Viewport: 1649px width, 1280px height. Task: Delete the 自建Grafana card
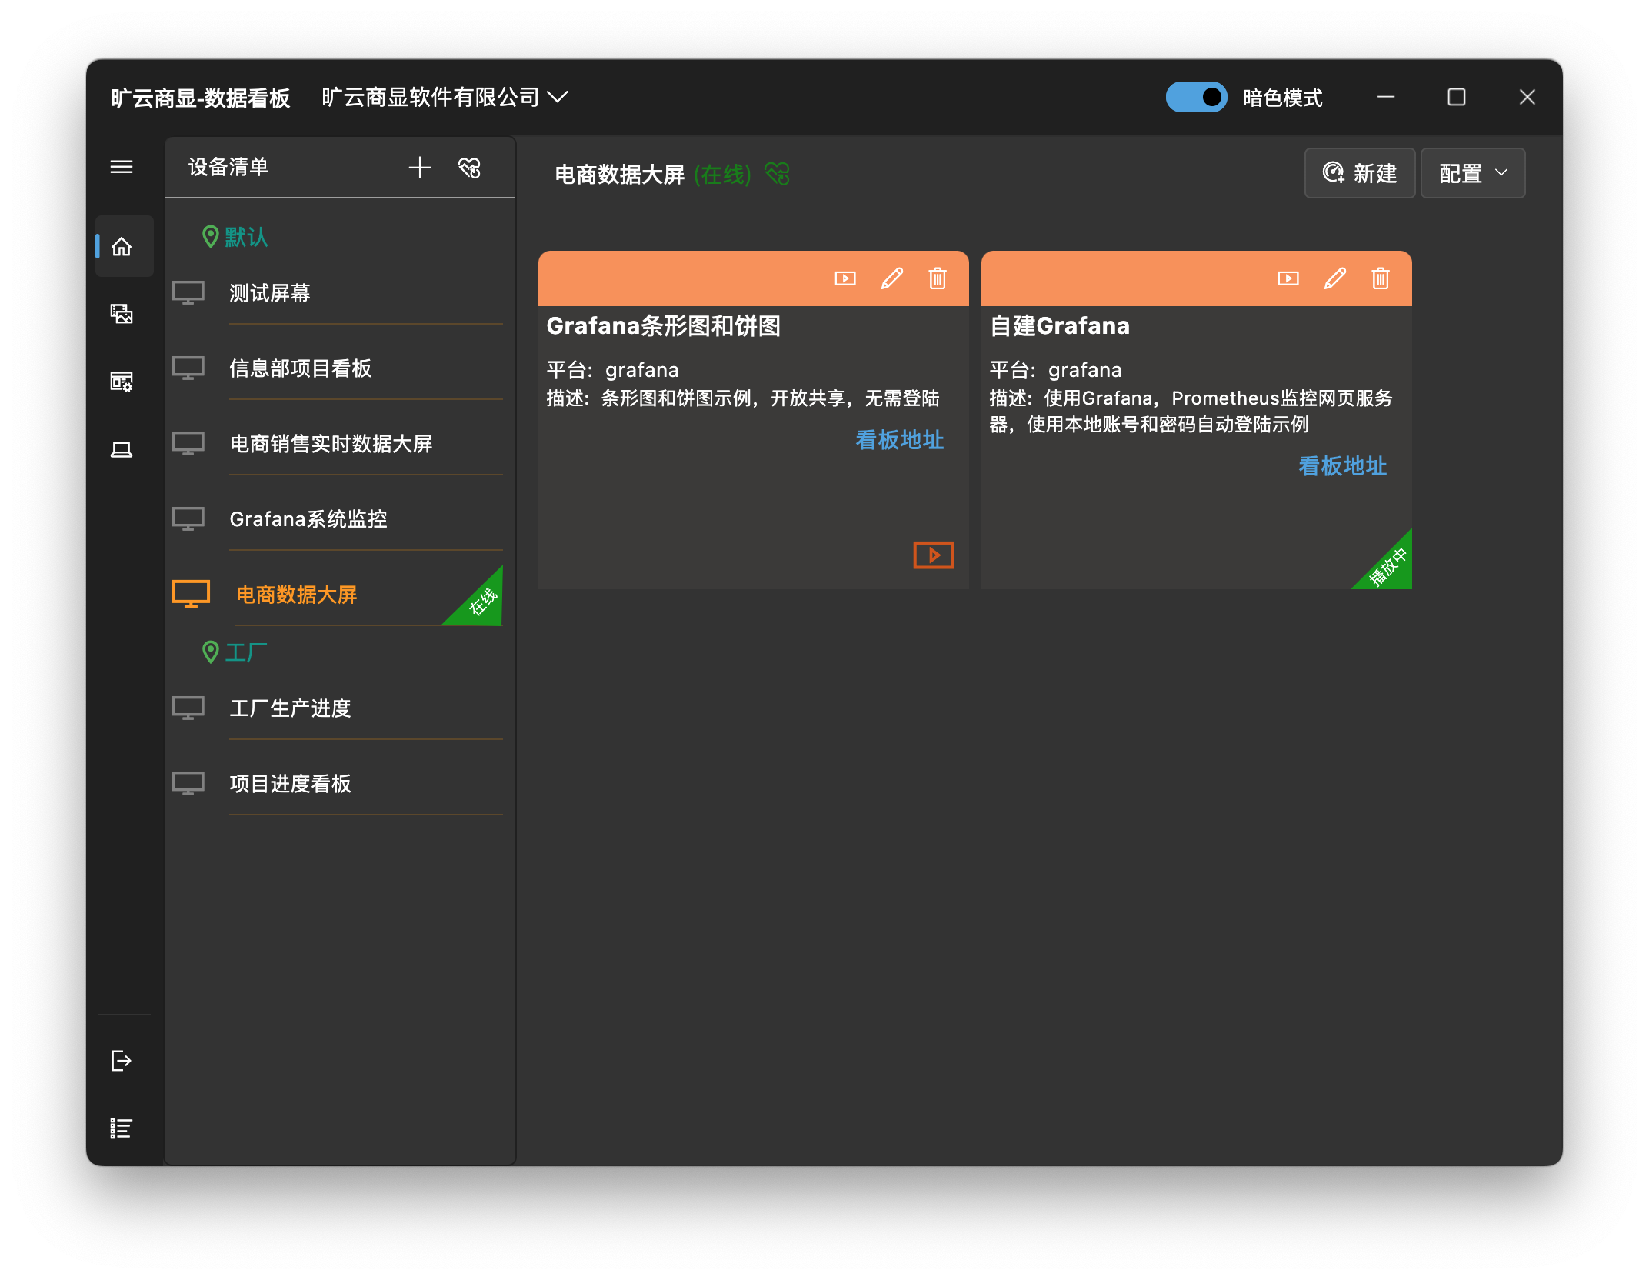pyautogui.click(x=1381, y=278)
